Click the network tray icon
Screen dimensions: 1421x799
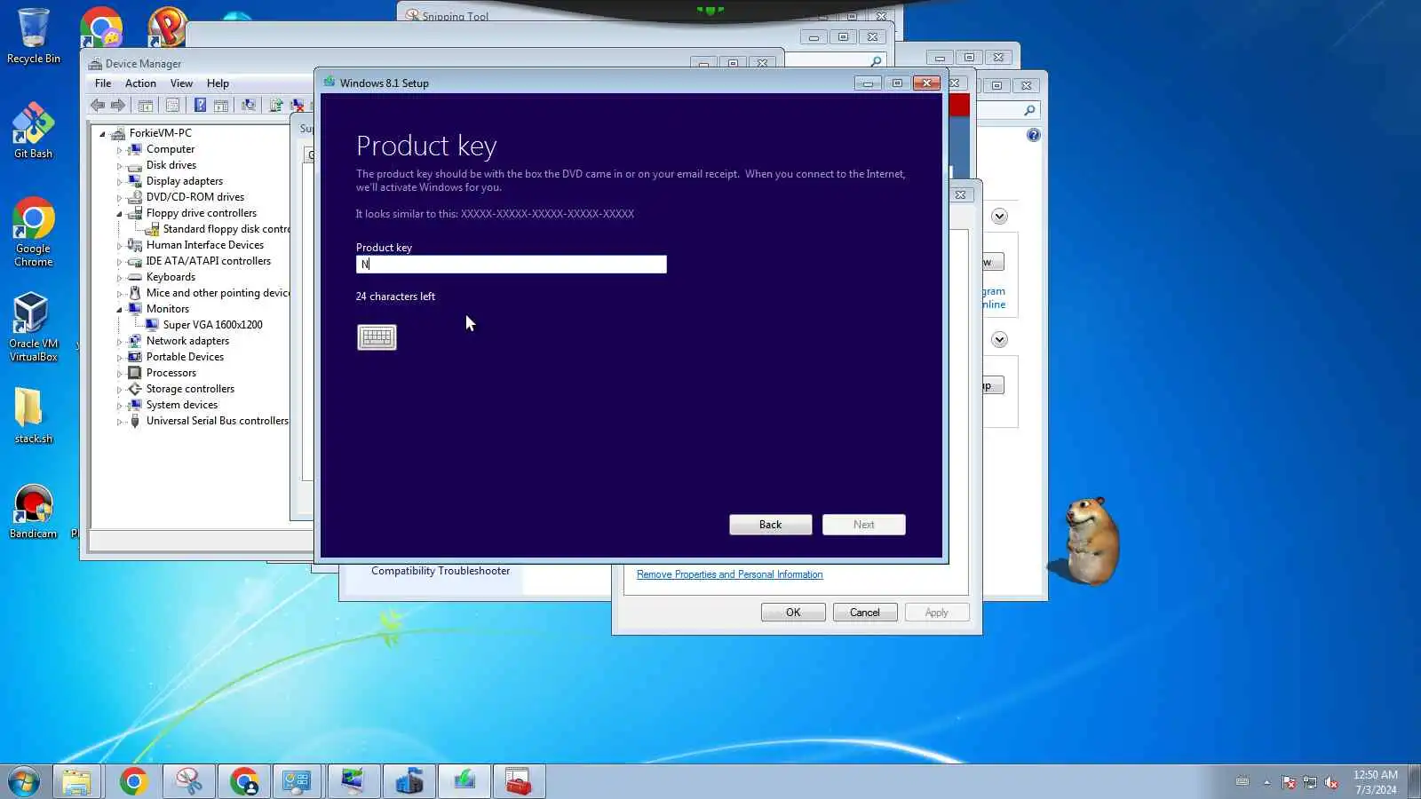pyautogui.click(x=1310, y=782)
